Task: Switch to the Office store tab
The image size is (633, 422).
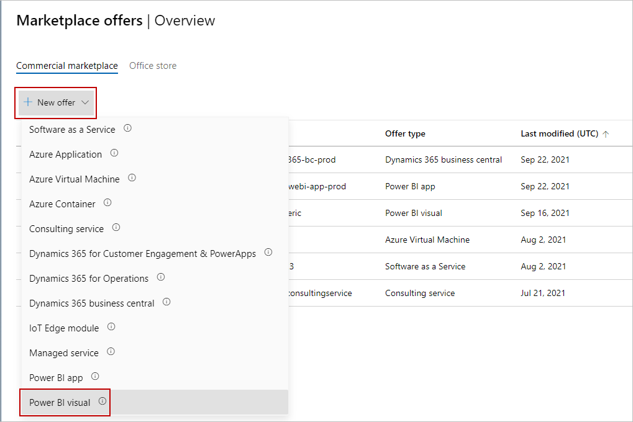Action: (x=153, y=66)
